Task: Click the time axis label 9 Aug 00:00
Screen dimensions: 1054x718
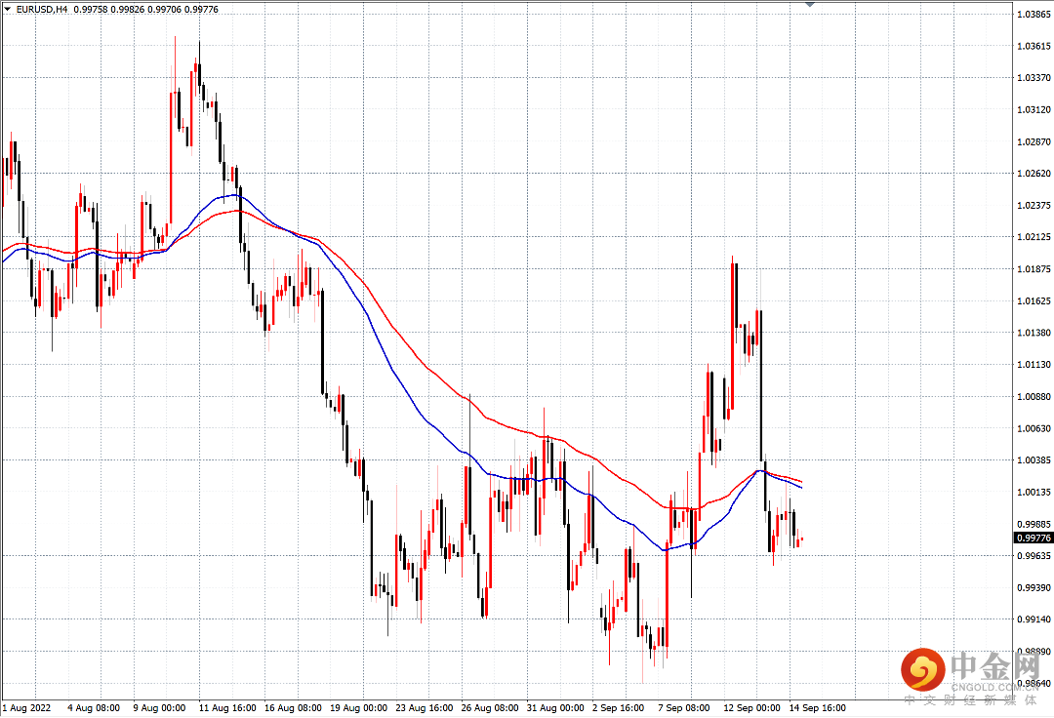Action: pos(159,708)
